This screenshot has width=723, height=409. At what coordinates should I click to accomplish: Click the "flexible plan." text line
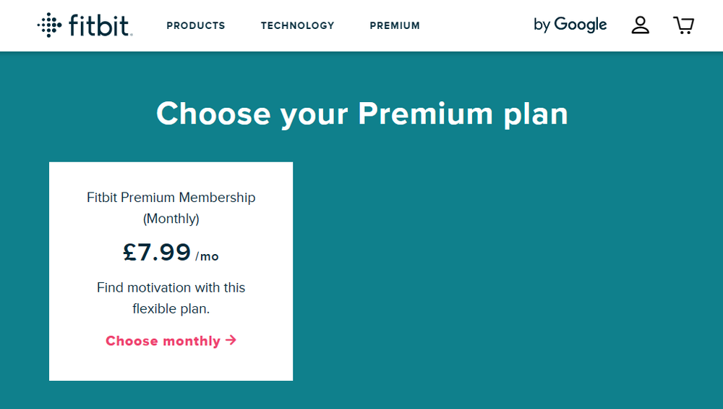coord(171,308)
